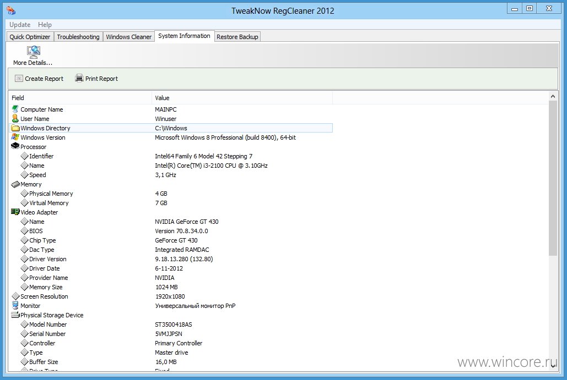
Task: Click the diamond icon beside Identifier
Action: coord(24,156)
